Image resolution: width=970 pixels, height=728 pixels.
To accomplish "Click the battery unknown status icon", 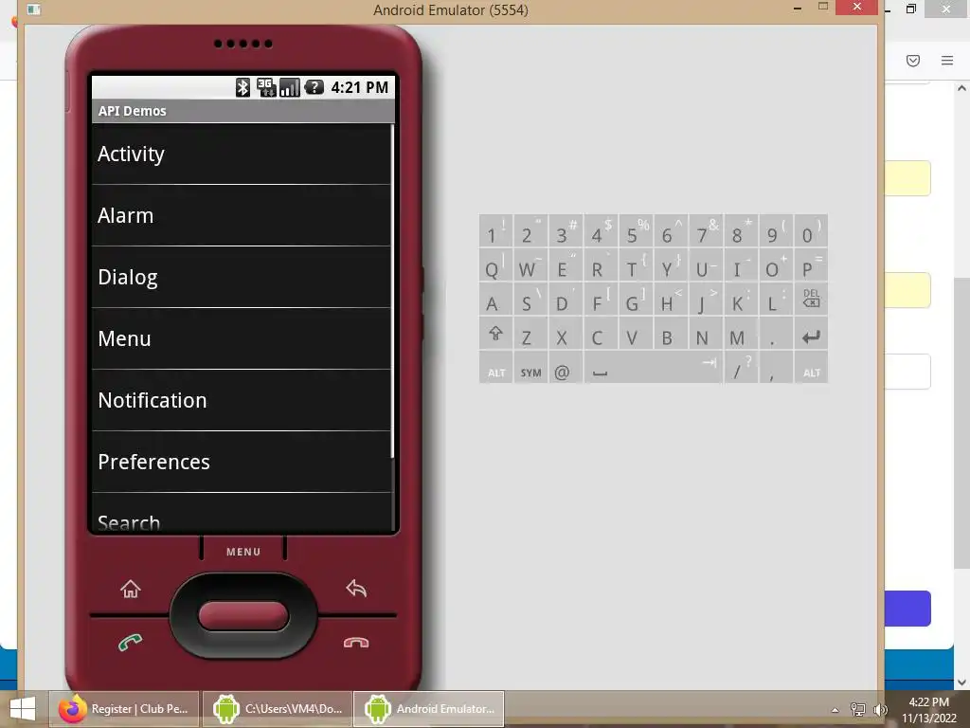I will coord(314,87).
